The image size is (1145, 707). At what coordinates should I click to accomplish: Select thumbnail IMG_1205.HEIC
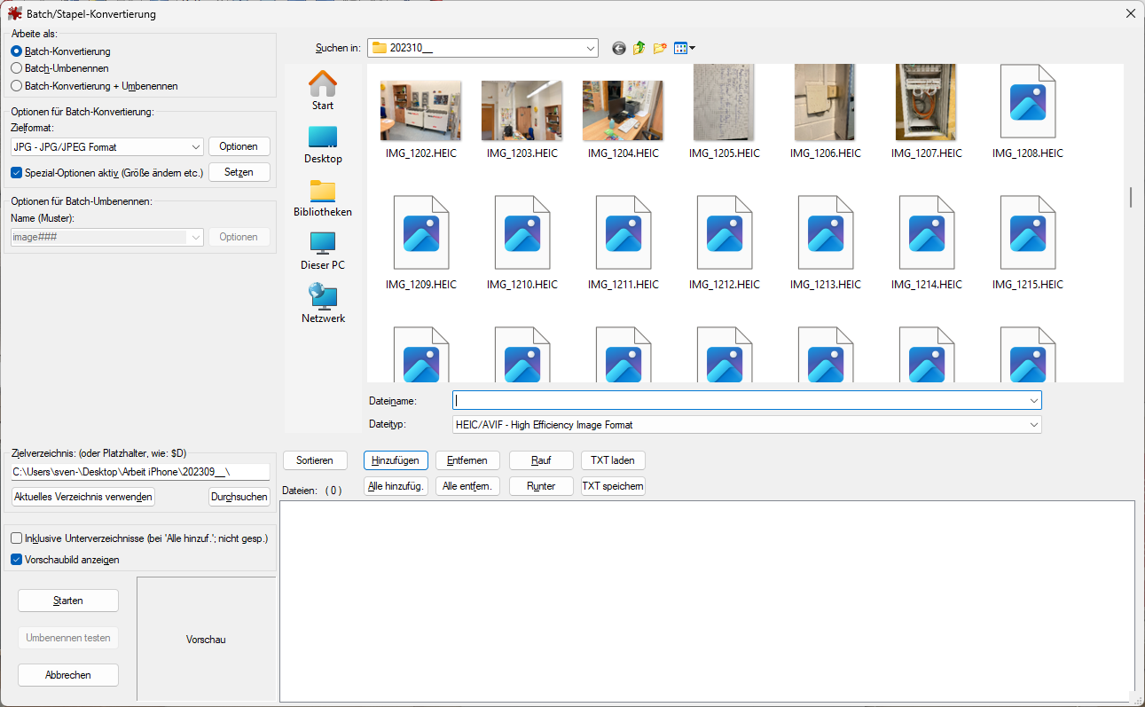tap(725, 102)
